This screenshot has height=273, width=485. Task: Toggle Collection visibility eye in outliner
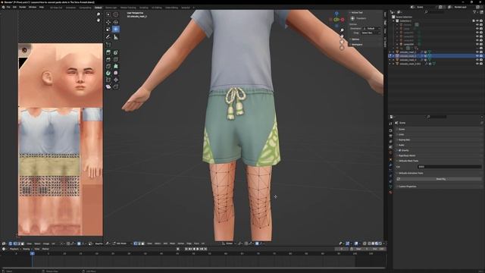click(477, 21)
